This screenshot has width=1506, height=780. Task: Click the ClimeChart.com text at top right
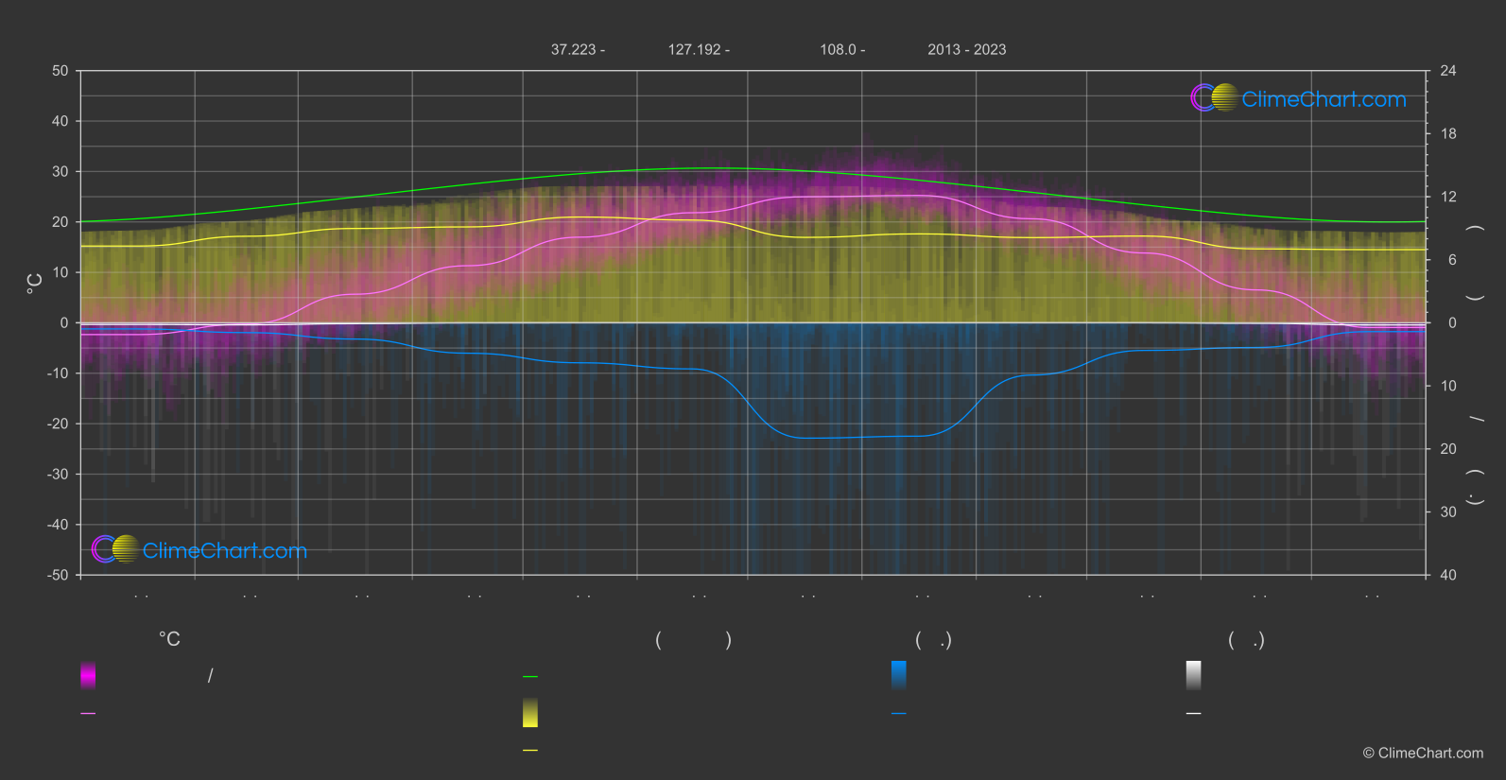(1324, 99)
